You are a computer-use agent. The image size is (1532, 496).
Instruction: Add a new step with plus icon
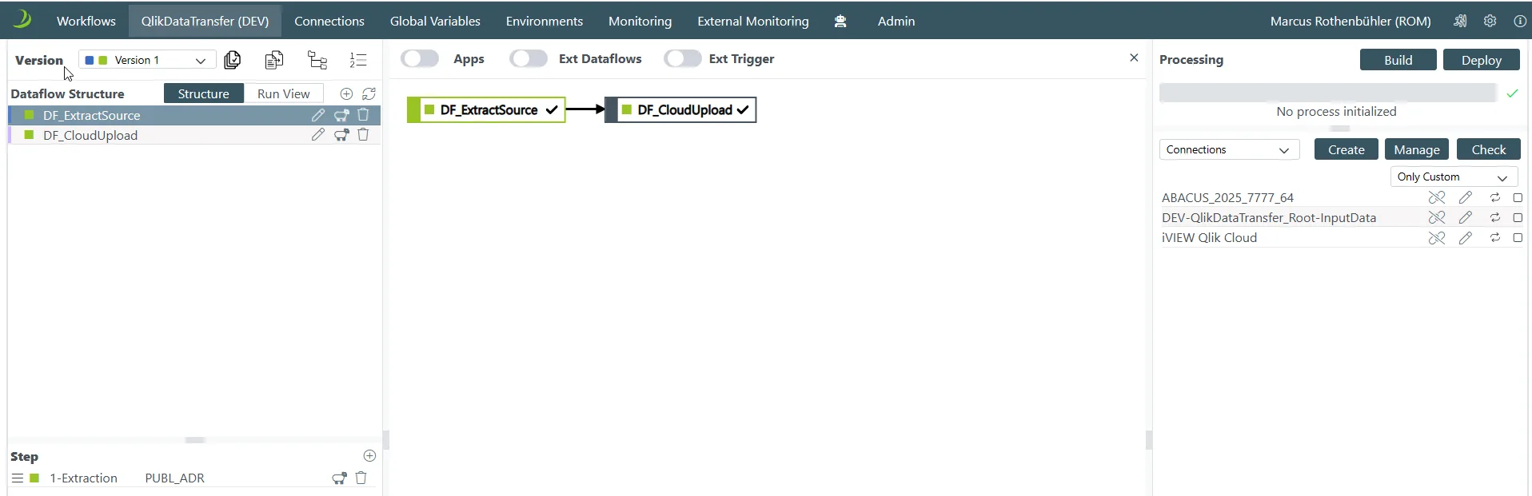[369, 456]
